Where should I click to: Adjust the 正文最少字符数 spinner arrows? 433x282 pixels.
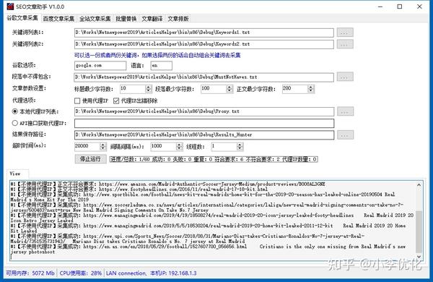pos(310,89)
